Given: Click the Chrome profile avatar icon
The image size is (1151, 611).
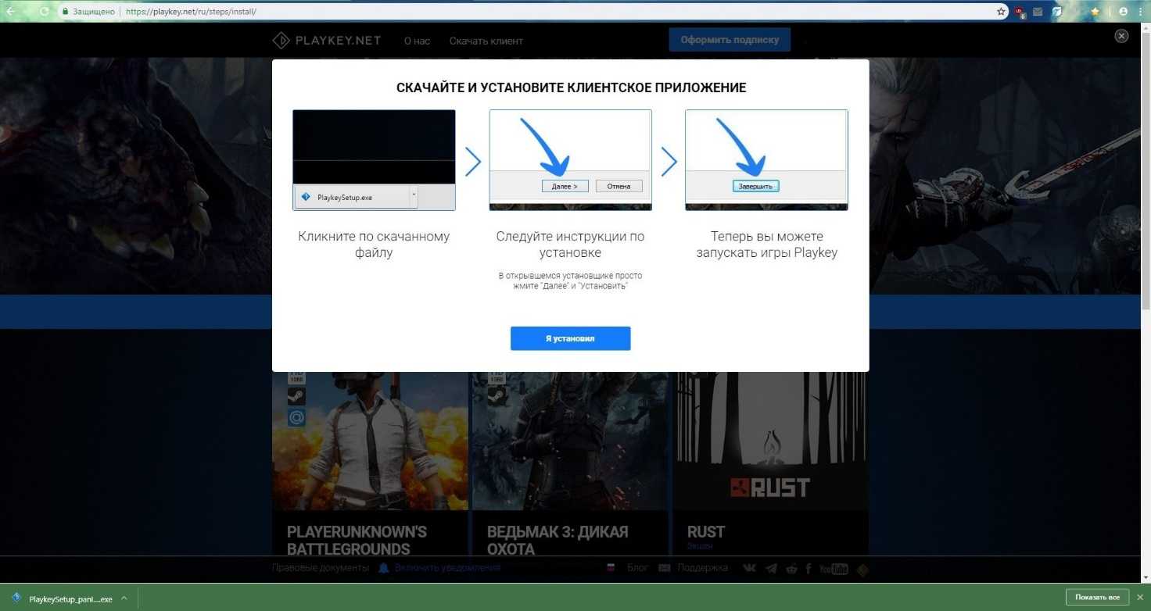Looking at the screenshot, I should coord(1124,12).
